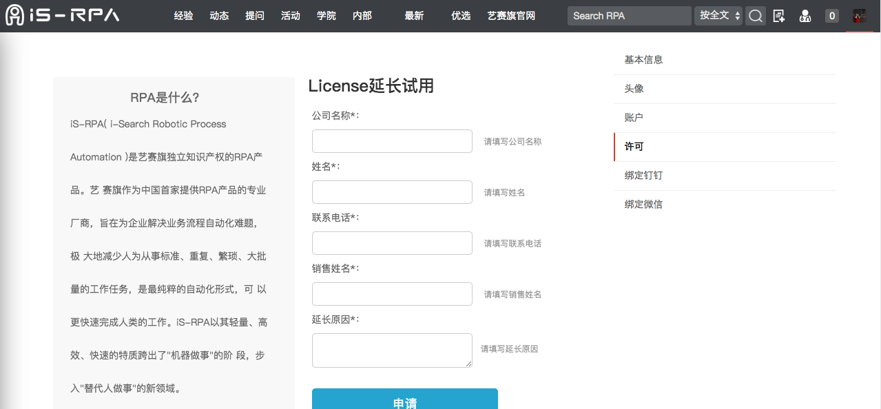Click the 请填写姓名 hint text
The height and width of the screenshot is (409, 881).
[x=504, y=193]
